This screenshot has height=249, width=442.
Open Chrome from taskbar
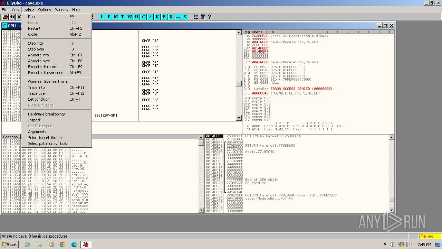coord(62,245)
